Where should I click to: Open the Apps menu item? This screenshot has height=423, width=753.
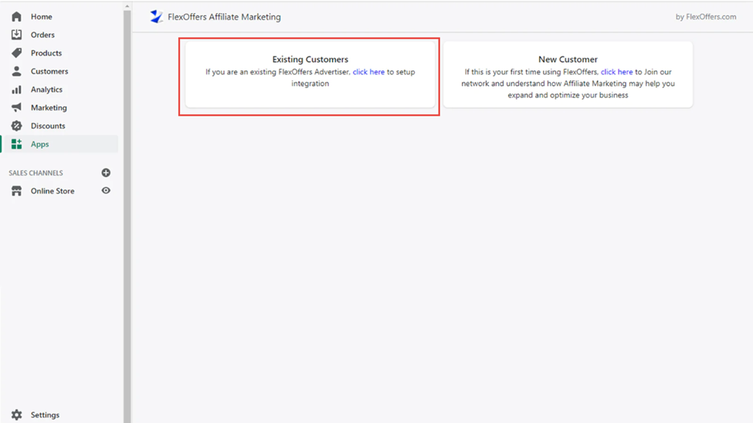tap(39, 144)
